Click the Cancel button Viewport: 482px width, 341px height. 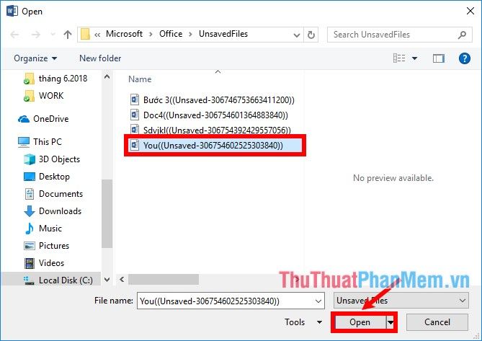coord(437,322)
